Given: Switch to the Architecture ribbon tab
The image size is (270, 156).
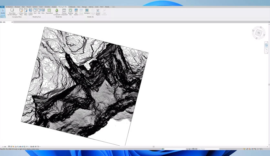Looking at the screenshot, I should coord(9,7).
